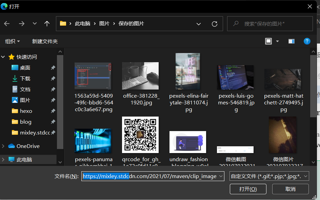Select pexels-luis-gomes-546819.jpg thumbnail
This screenshot has width=320, height=200.
click(x=235, y=77)
